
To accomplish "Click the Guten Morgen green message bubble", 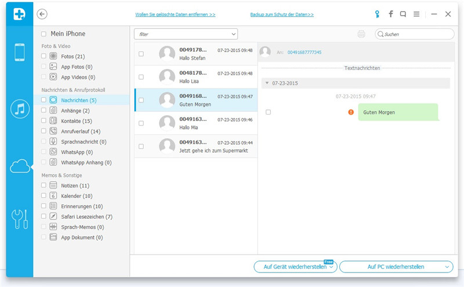I will click(398, 112).
